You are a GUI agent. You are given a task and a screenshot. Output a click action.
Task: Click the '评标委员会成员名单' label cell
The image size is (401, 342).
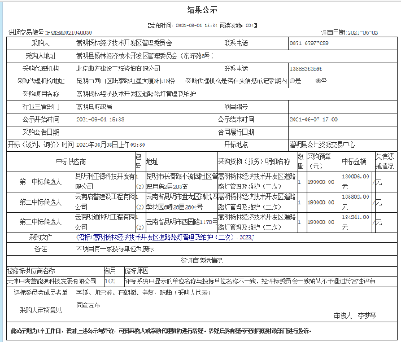pos(41,293)
